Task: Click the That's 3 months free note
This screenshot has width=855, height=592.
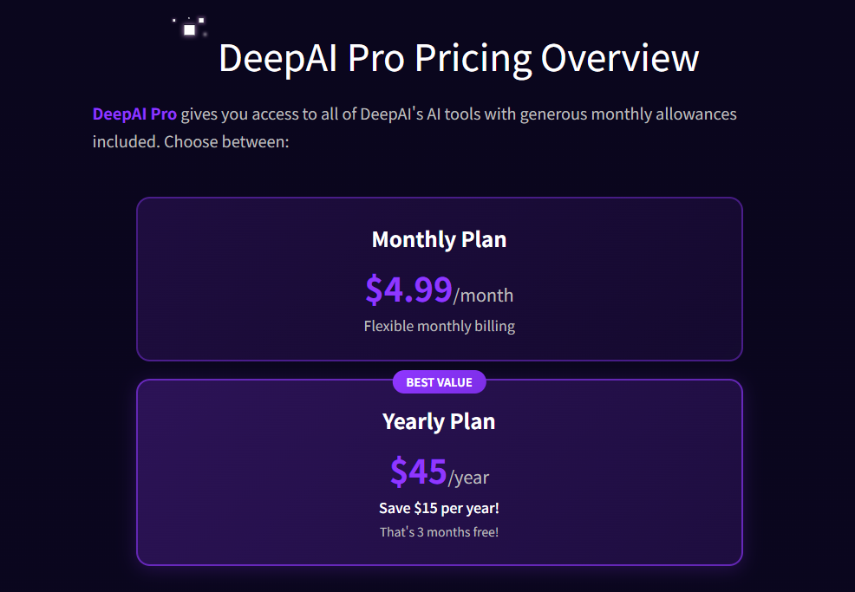Action: click(x=439, y=532)
